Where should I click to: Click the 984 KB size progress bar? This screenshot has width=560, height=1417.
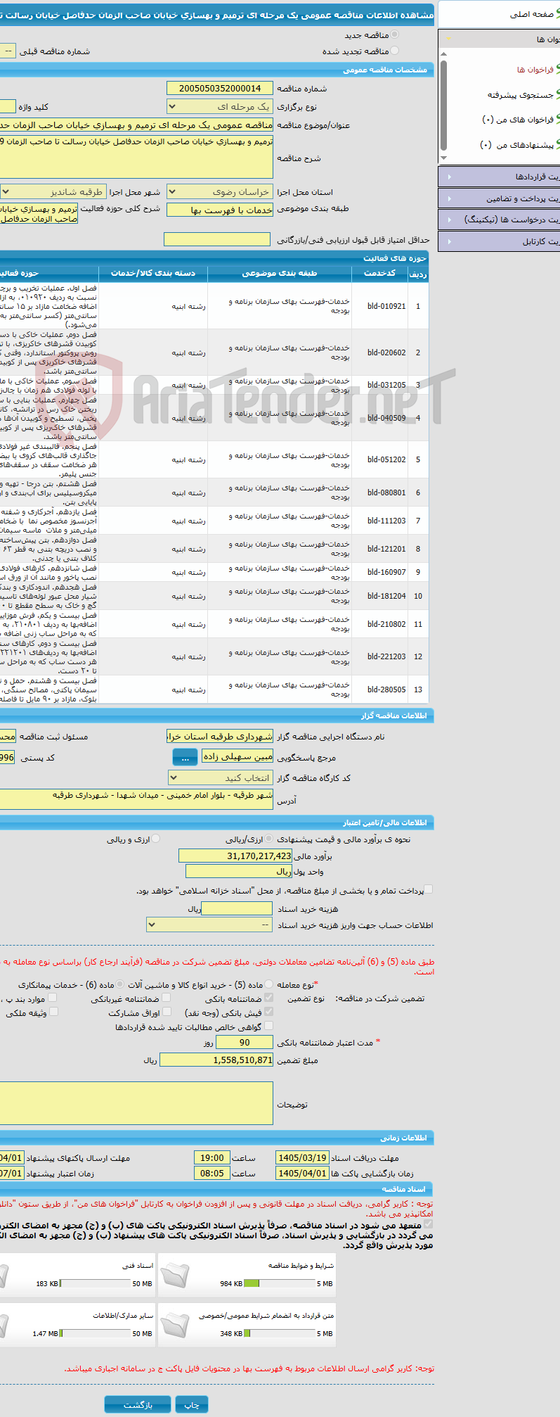279,1283
